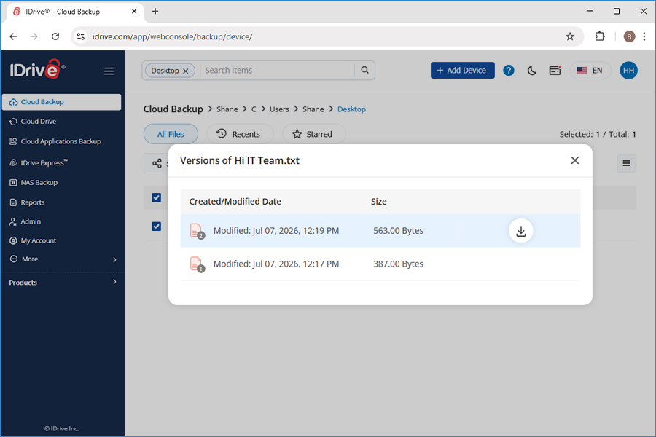The height and width of the screenshot is (437, 656).
Task: Open a new browser tab
Action: (155, 12)
